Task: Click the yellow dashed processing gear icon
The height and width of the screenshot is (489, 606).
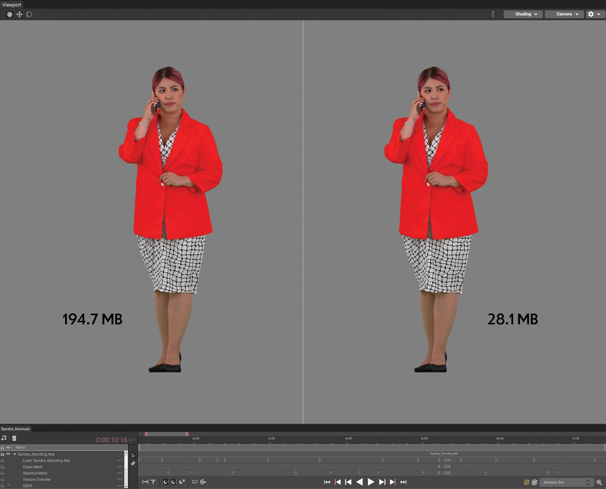Action: click(526, 482)
